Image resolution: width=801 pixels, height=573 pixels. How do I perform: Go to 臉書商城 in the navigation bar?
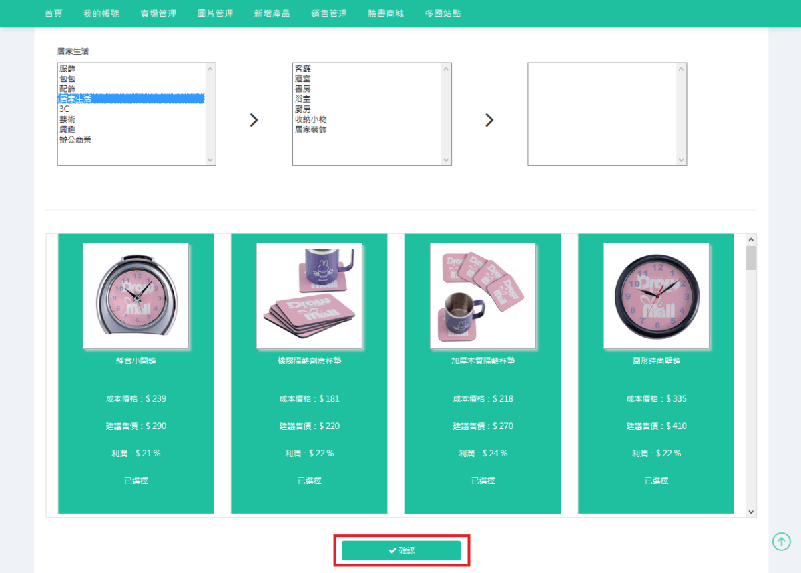click(x=386, y=13)
